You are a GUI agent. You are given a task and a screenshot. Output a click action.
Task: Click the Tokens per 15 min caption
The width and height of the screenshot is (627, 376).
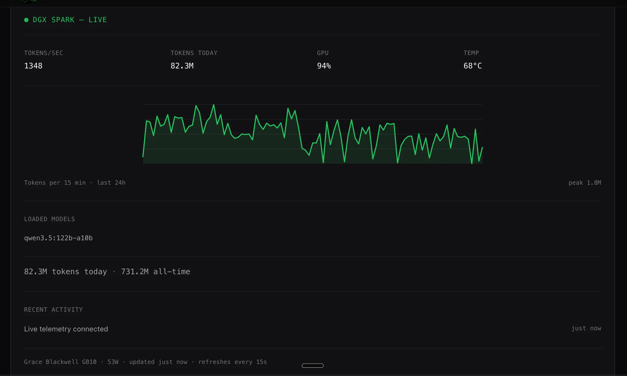click(x=75, y=183)
